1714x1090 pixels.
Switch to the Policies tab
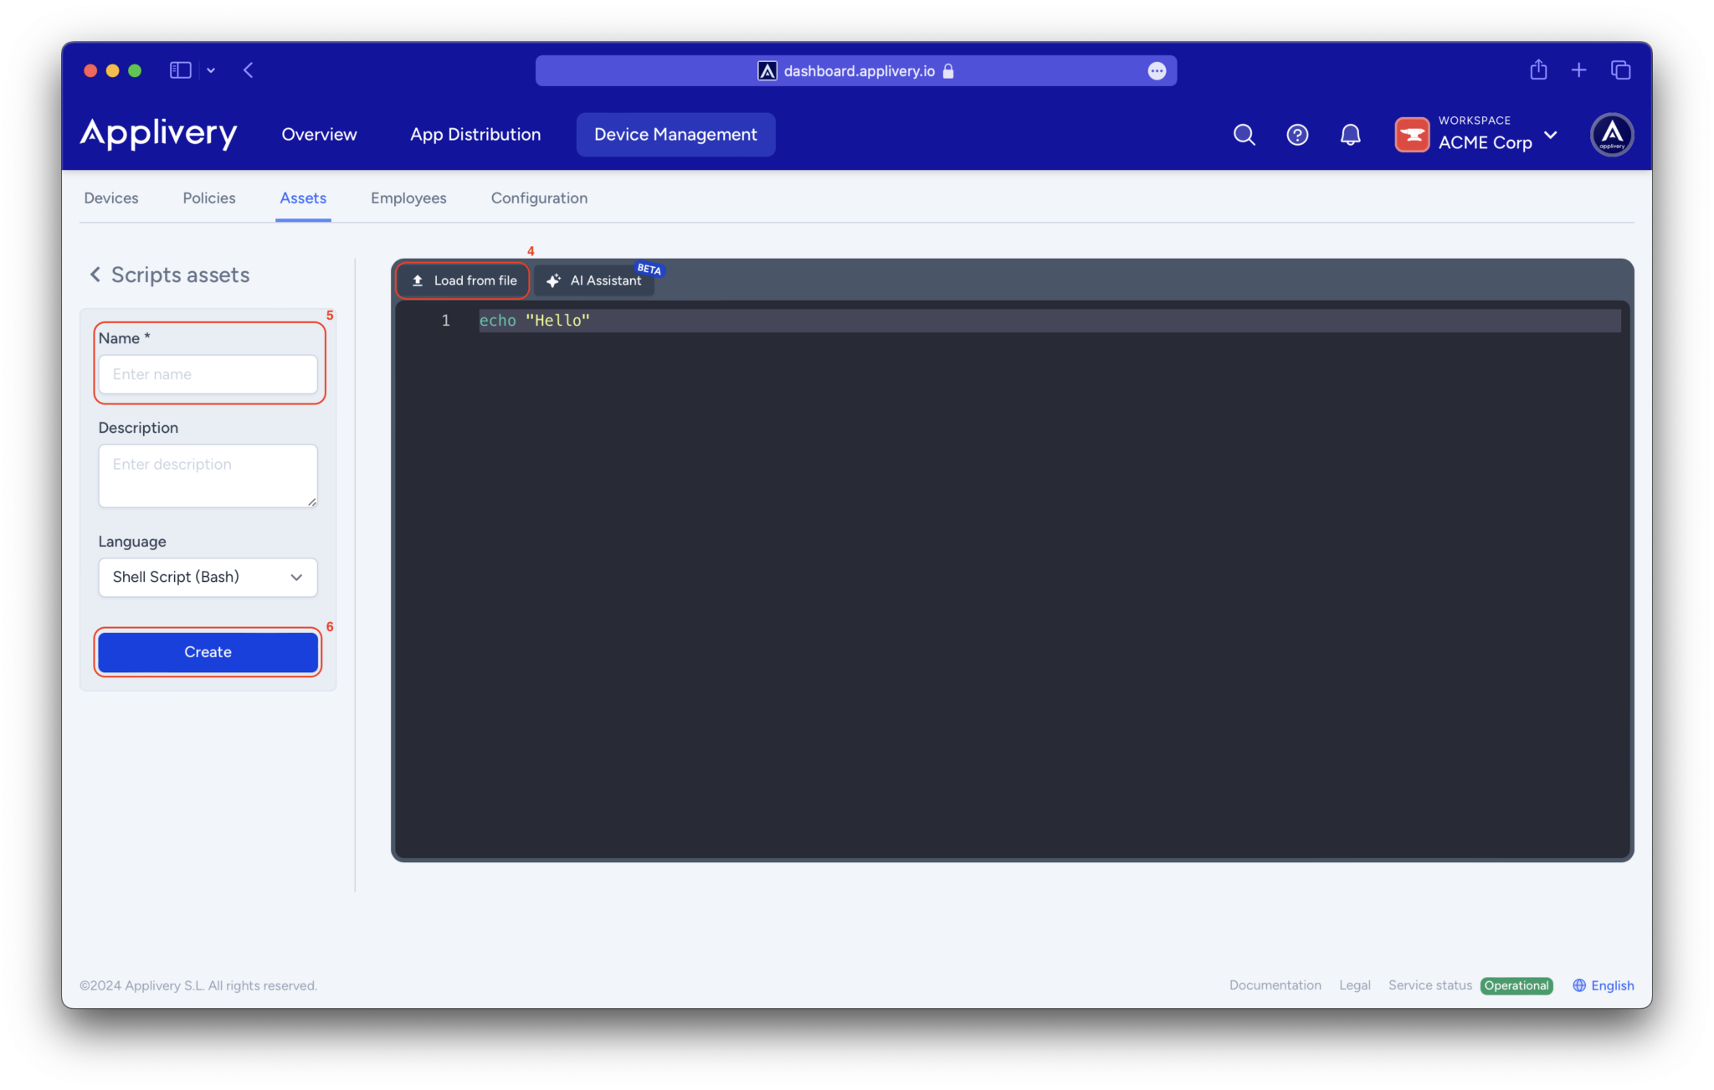click(x=208, y=198)
